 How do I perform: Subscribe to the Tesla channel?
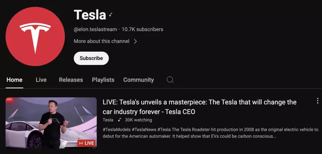tap(91, 58)
